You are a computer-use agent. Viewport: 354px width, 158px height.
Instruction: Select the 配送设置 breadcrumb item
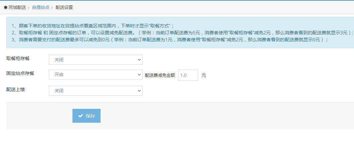click(x=64, y=7)
